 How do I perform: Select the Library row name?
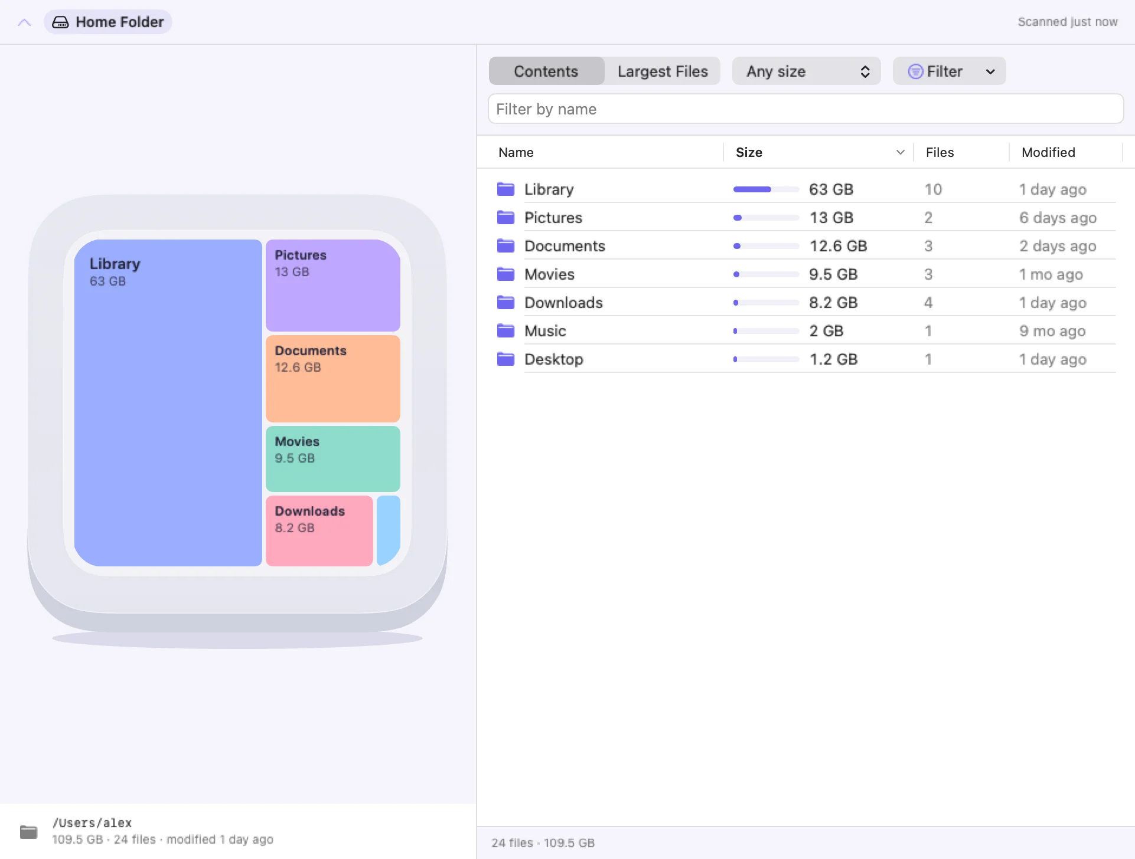coord(549,189)
